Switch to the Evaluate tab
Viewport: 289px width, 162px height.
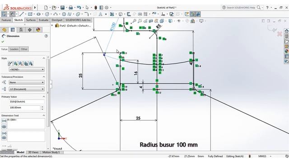tap(43, 20)
